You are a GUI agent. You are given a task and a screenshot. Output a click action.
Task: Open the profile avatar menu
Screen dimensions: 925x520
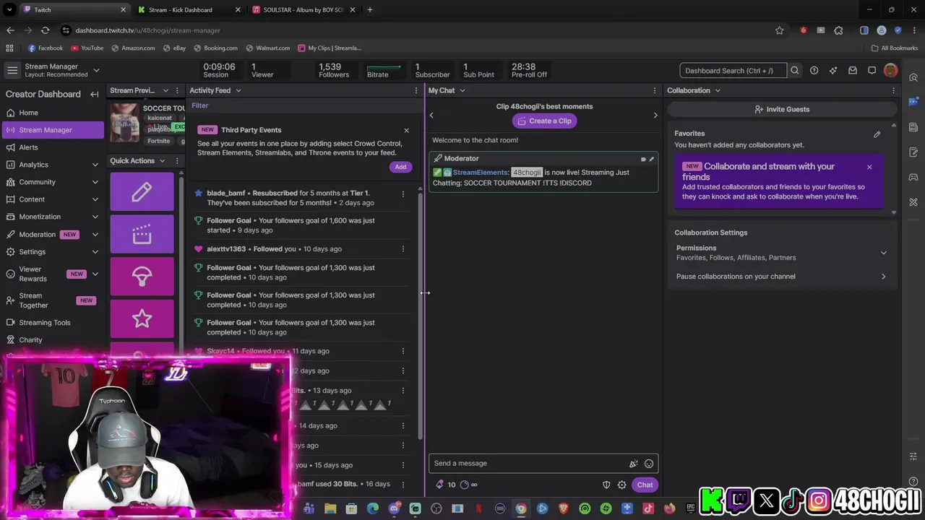[x=890, y=70]
